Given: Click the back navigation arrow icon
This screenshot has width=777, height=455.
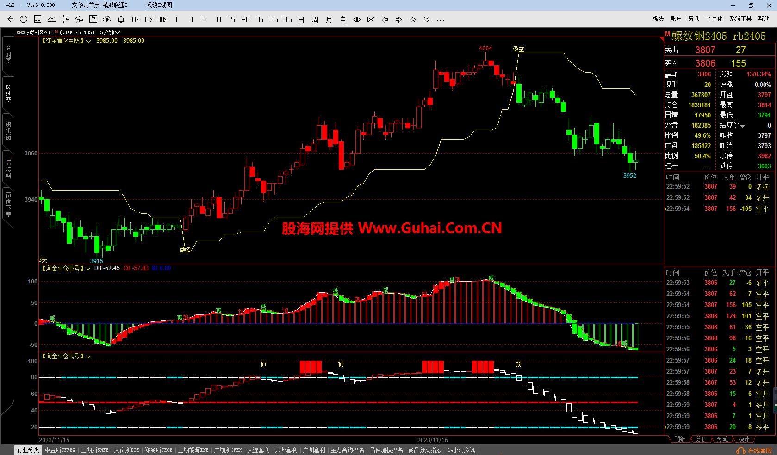Looking at the screenshot, I should (x=10, y=19).
